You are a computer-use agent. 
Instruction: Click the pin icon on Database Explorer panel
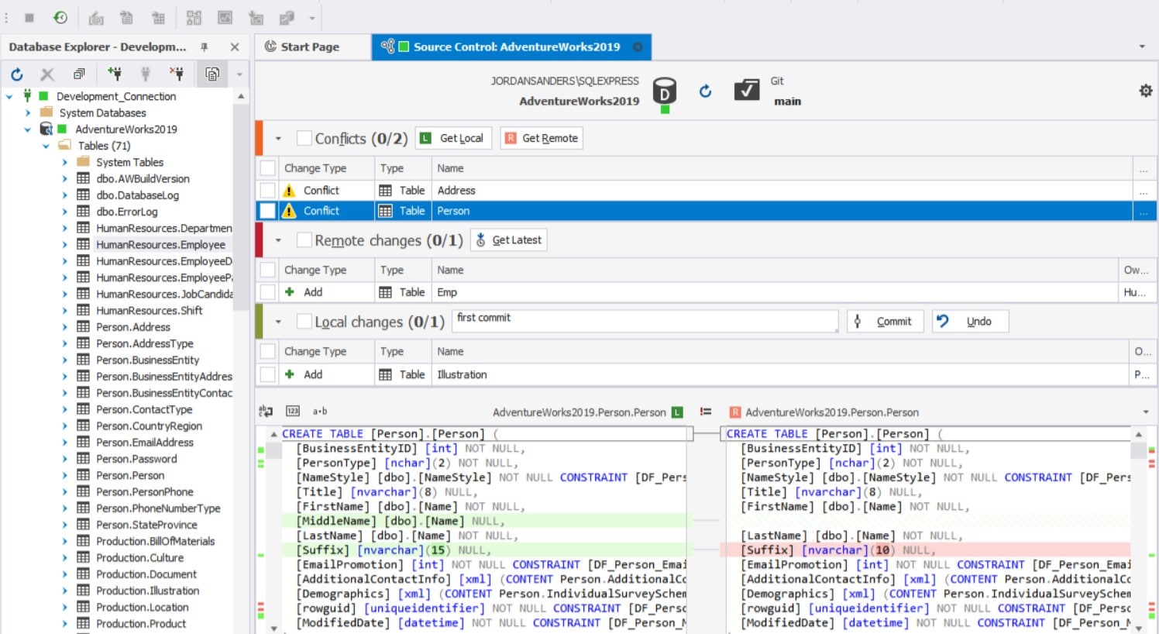[x=205, y=47]
